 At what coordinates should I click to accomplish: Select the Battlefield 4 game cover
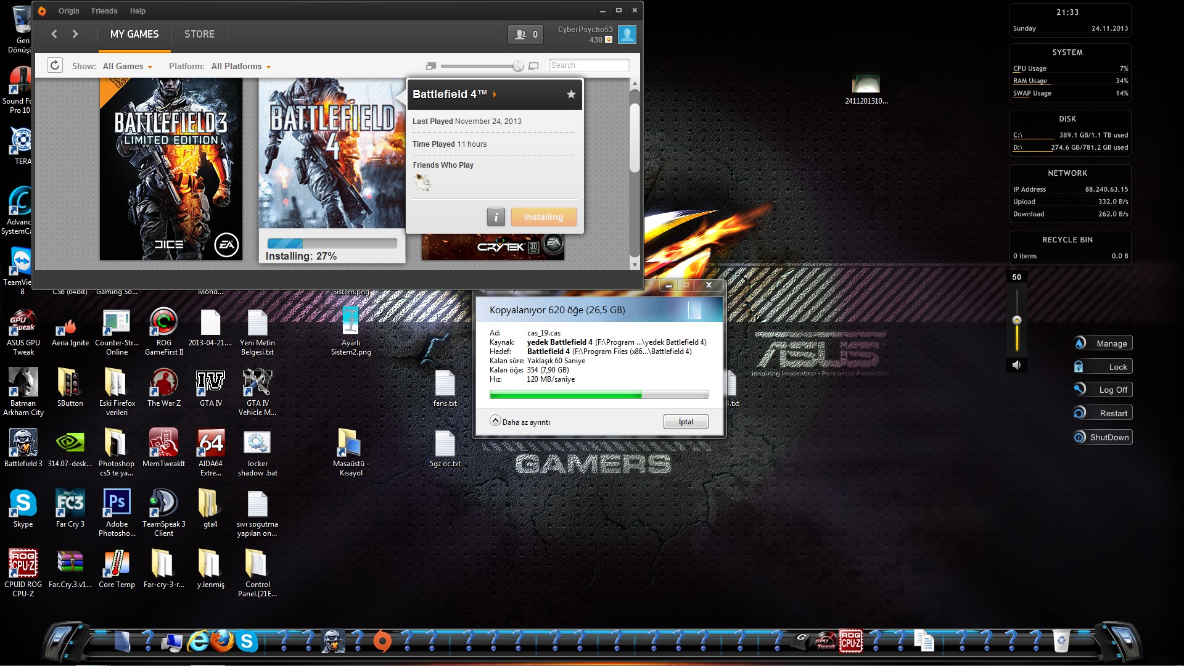(332, 154)
